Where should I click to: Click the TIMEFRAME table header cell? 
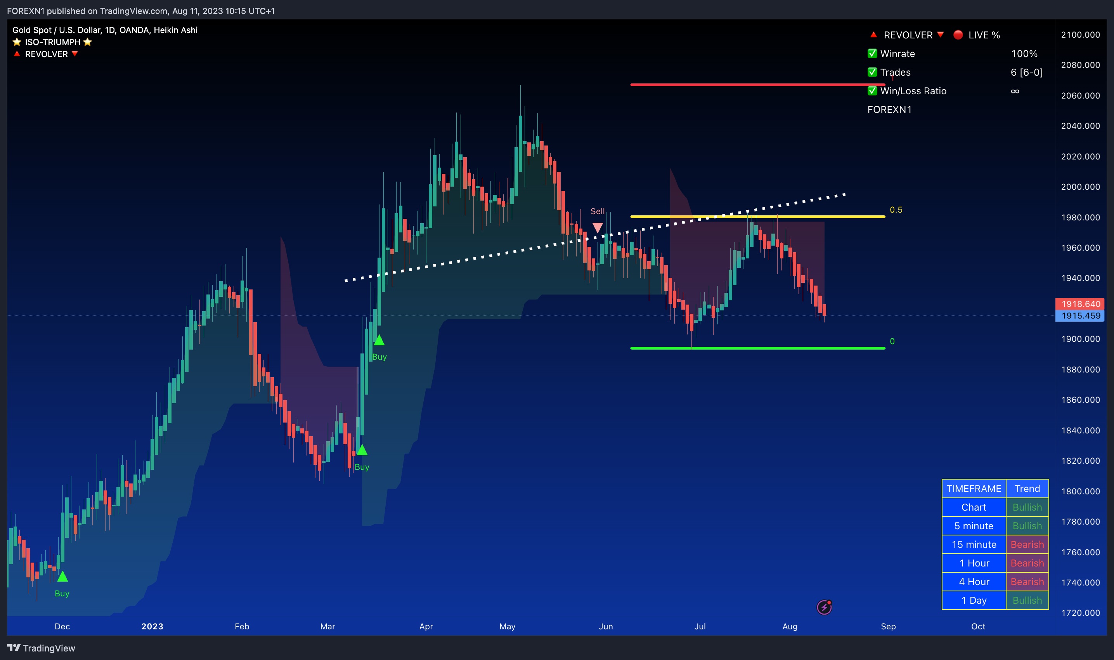[974, 489]
